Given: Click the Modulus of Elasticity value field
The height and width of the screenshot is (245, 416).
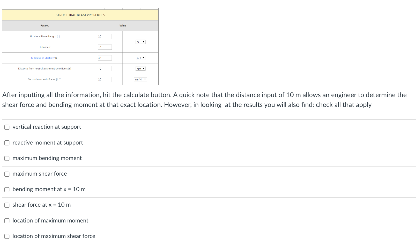Looking at the screenshot, I should click(105, 58).
